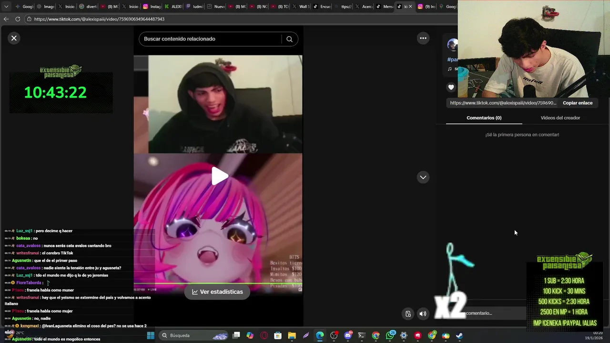Close the active TikTok browser tab

coord(410,7)
